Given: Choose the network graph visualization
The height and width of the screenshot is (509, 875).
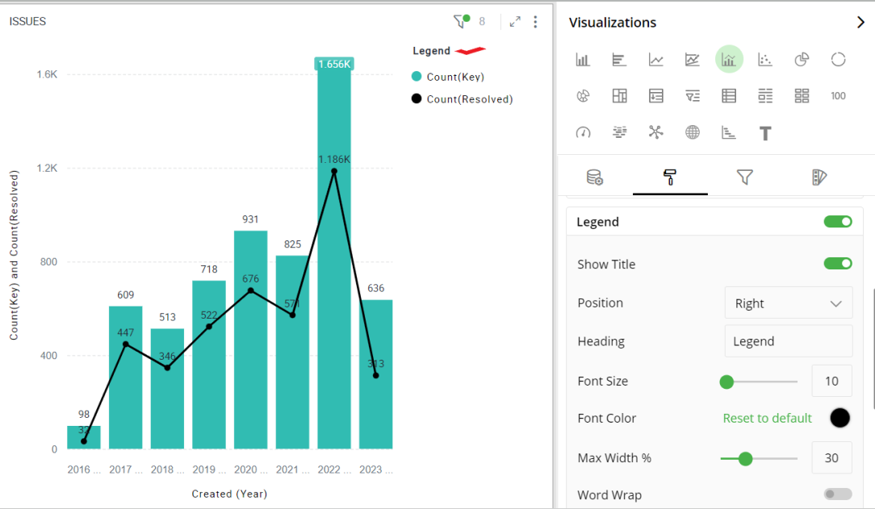Looking at the screenshot, I should [655, 132].
